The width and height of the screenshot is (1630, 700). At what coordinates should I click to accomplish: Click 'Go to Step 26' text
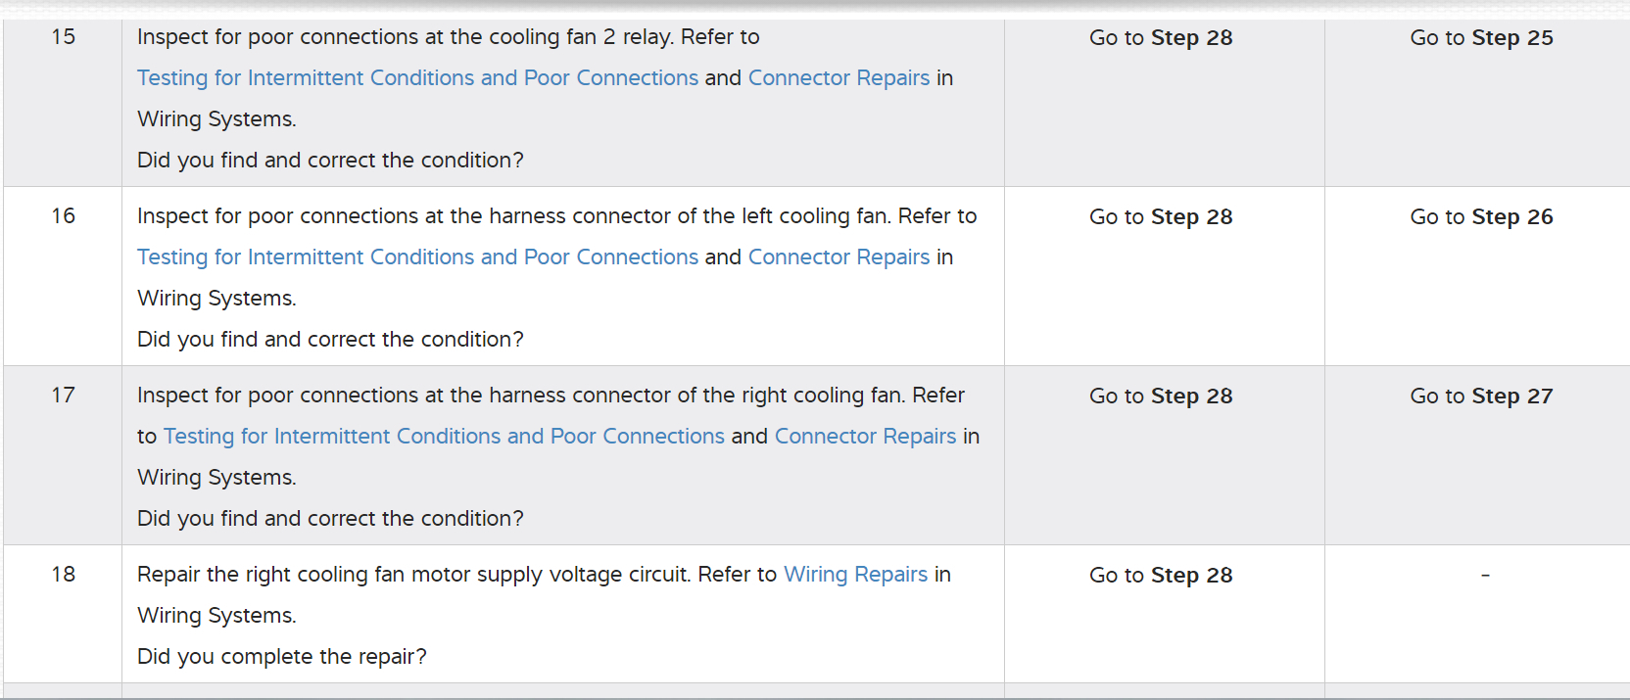point(1481,217)
